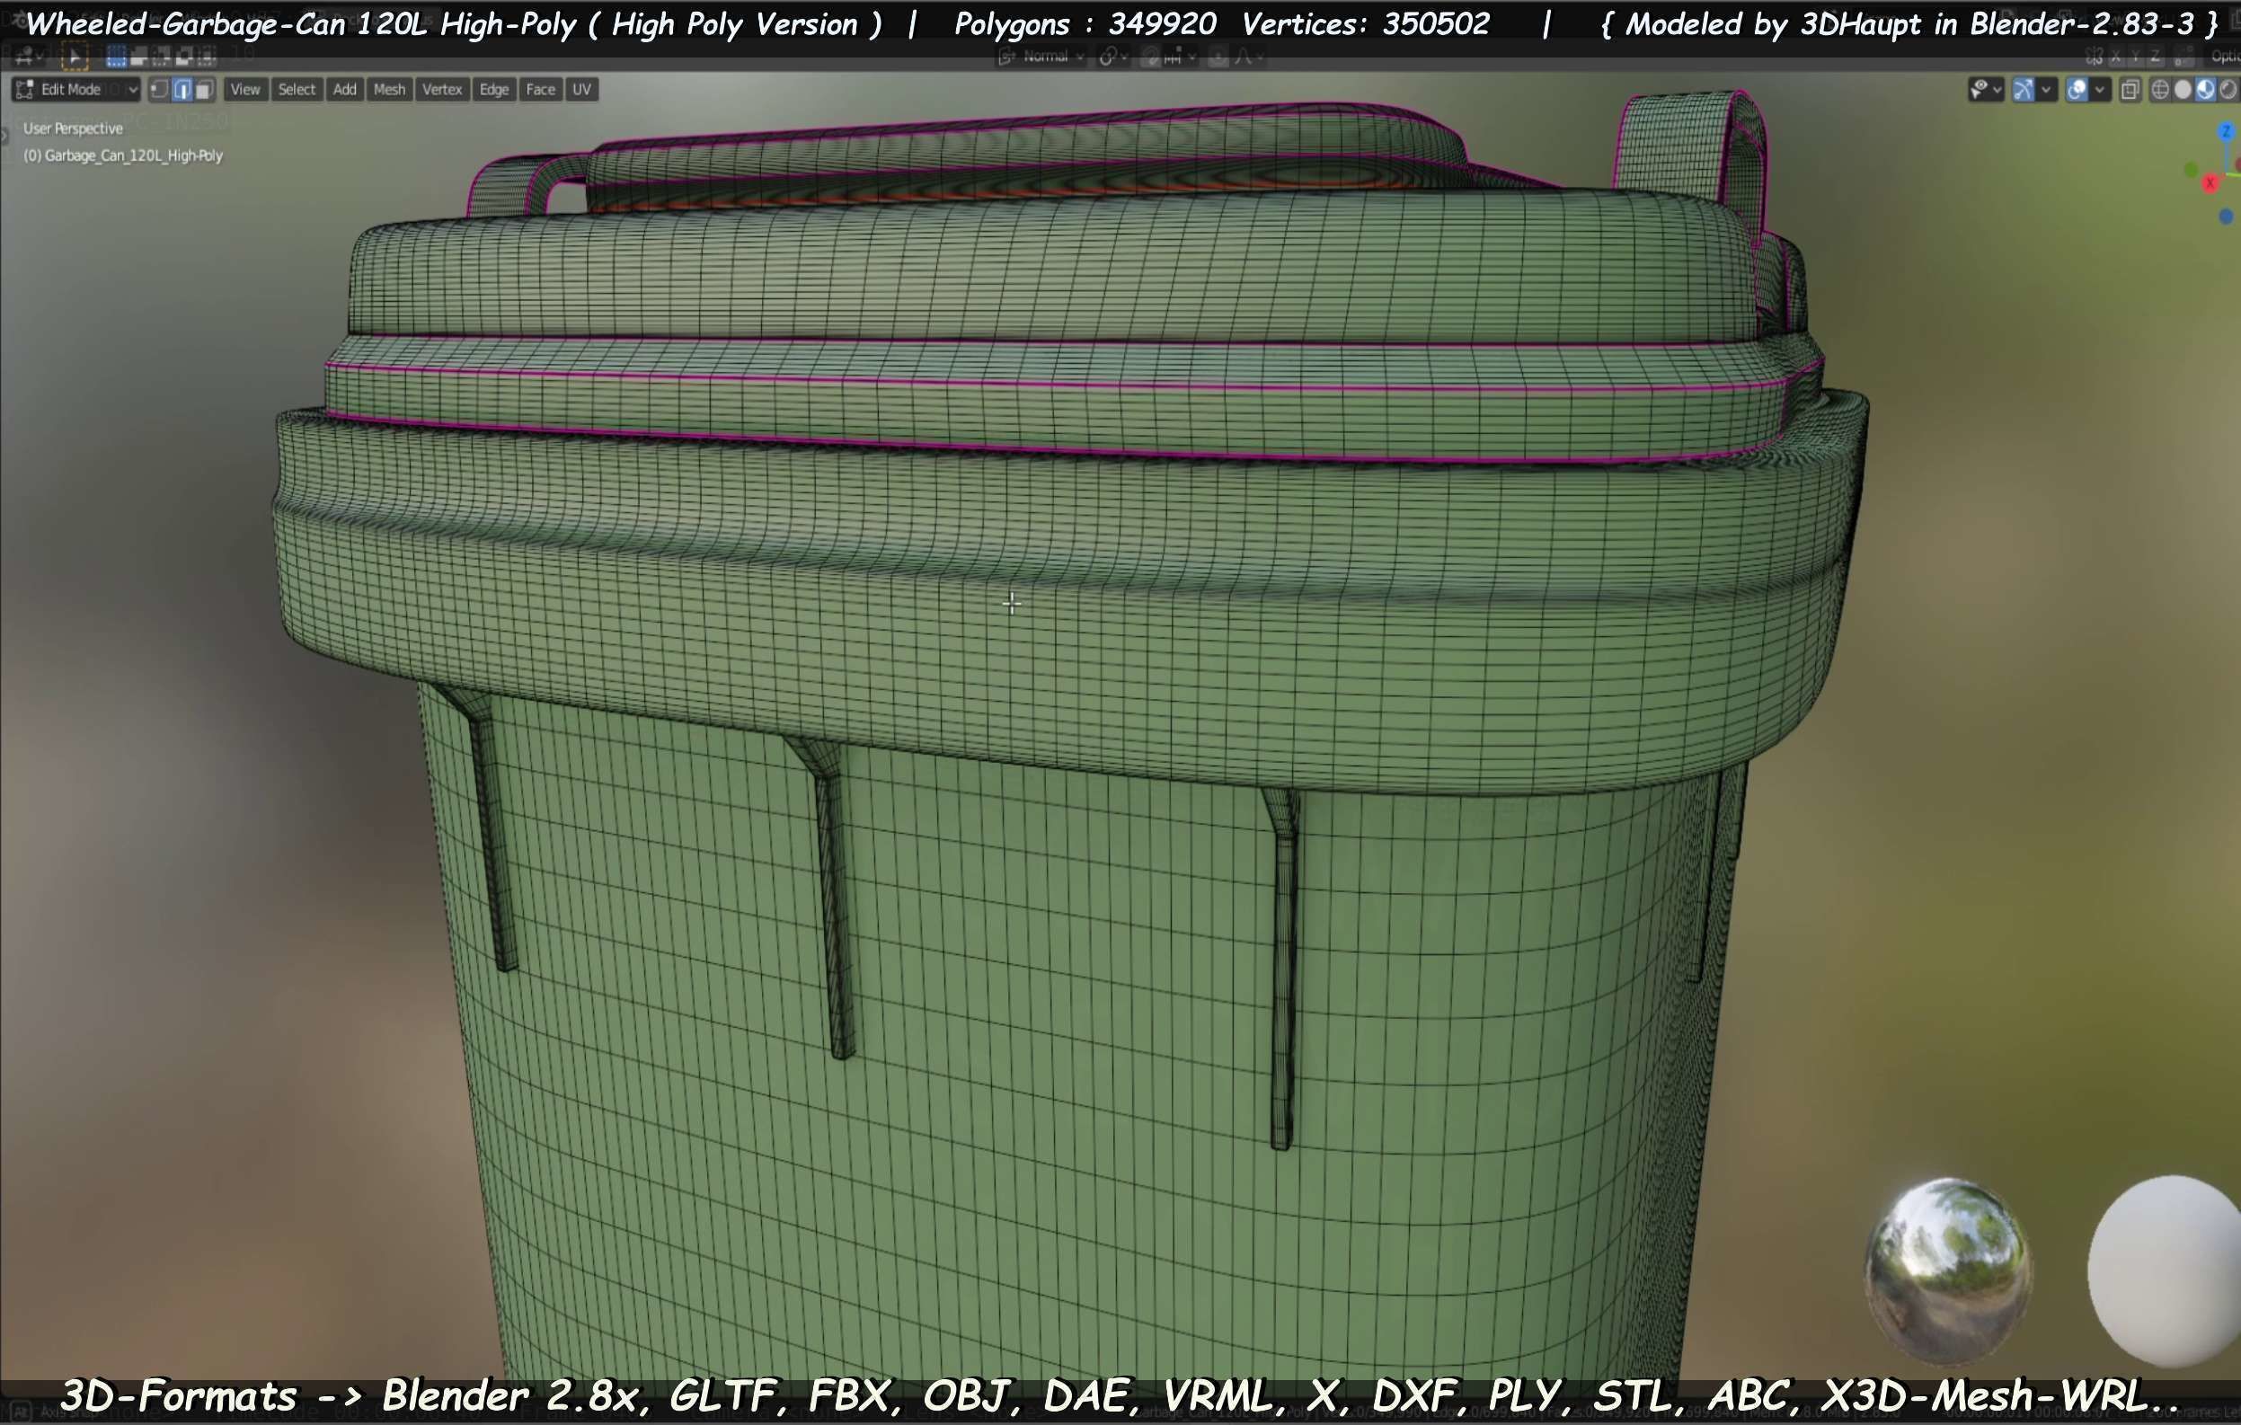Click the negative Z gizmo dot
The image size is (2241, 1425).
click(x=2225, y=216)
